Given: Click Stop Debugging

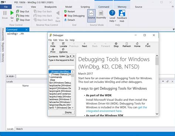Looking at the screenshot, I should (75, 16).
